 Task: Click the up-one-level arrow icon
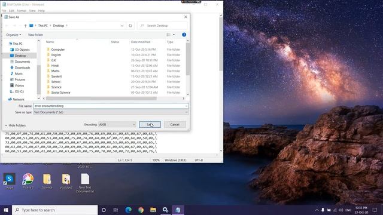coord(25,26)
